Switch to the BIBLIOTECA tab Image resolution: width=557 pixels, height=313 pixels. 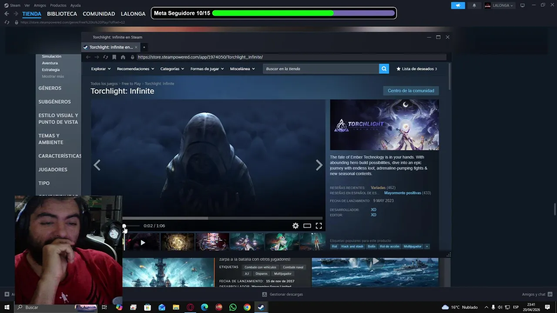coord(62,14)
